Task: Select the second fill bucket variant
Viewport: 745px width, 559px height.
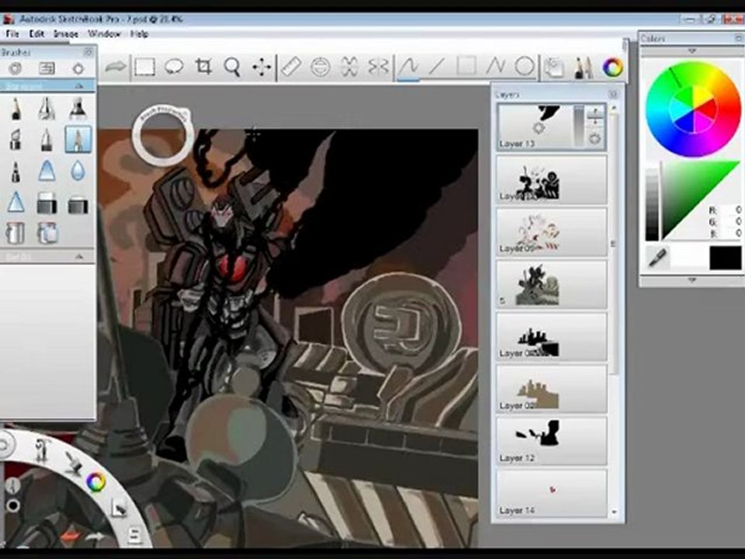Action: coord(47,233)
